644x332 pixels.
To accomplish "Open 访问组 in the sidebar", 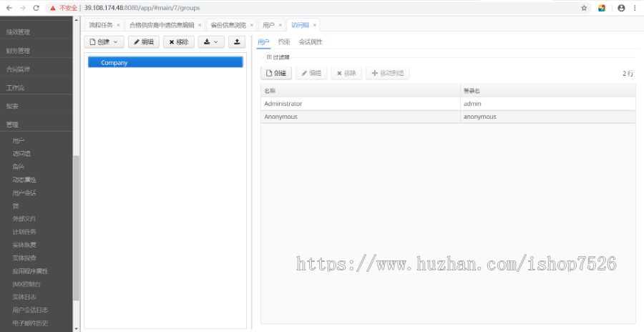I will (x=21, y=154).
